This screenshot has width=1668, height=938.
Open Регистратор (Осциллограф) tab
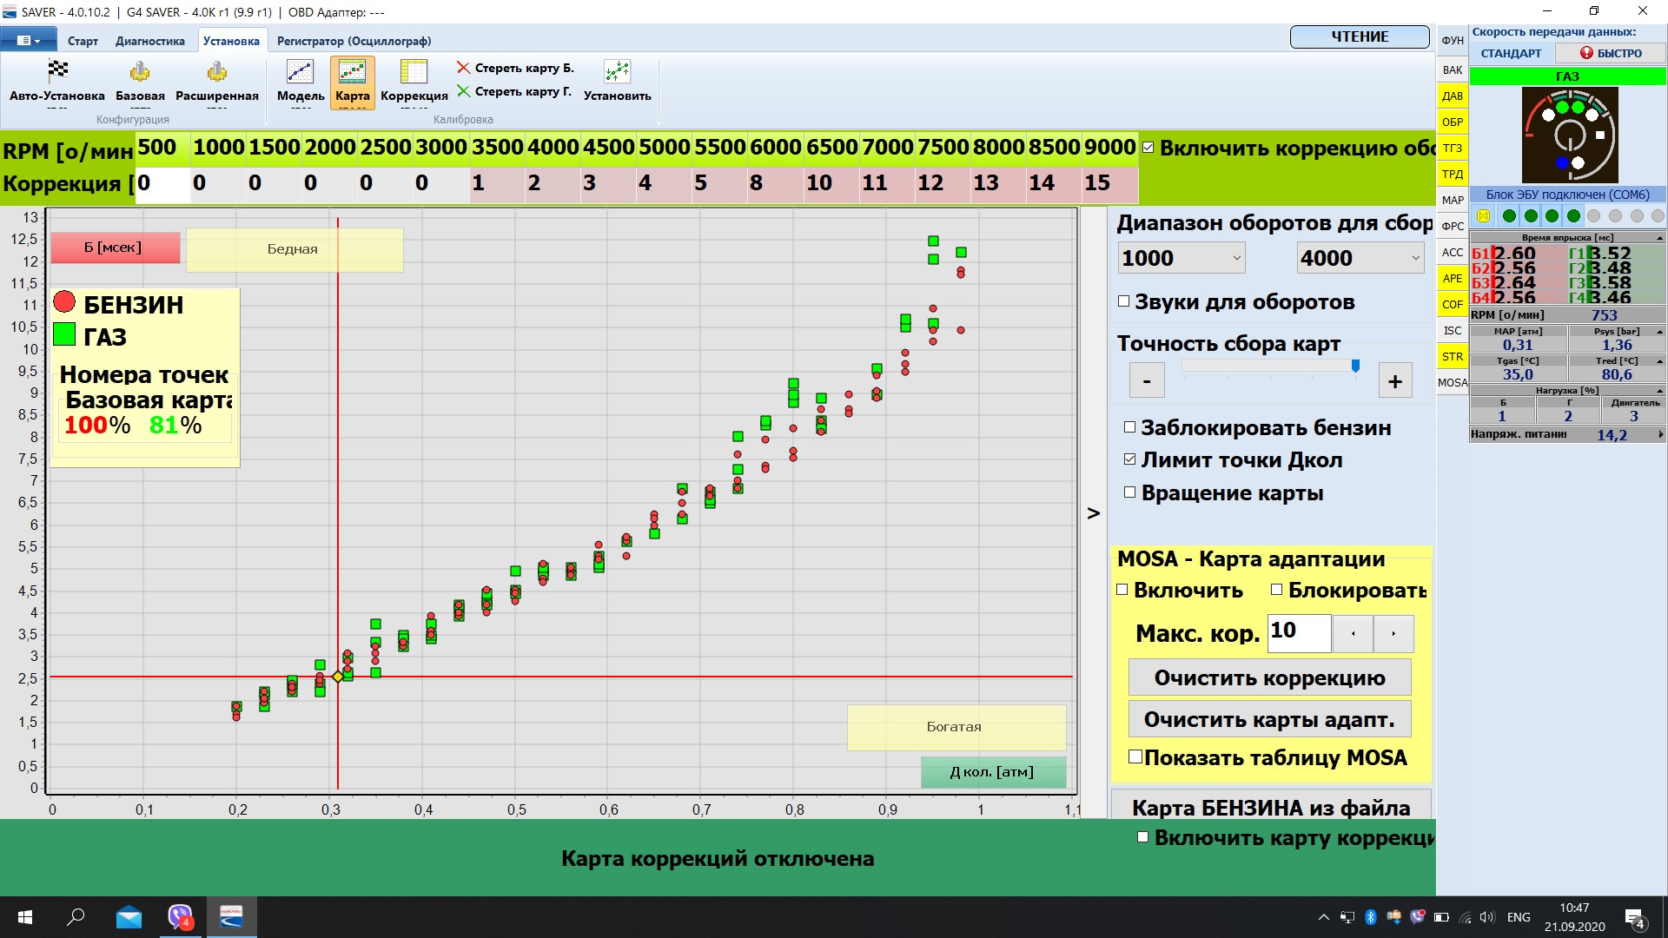coord(354,41)
